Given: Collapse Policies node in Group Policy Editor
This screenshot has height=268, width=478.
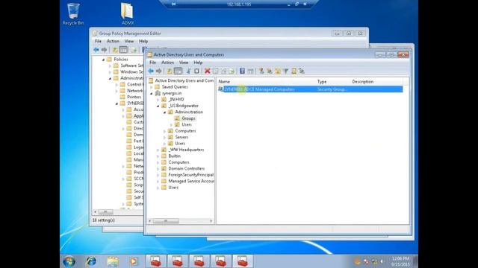Looking at the screenshot, I should (x=103, y=60).
